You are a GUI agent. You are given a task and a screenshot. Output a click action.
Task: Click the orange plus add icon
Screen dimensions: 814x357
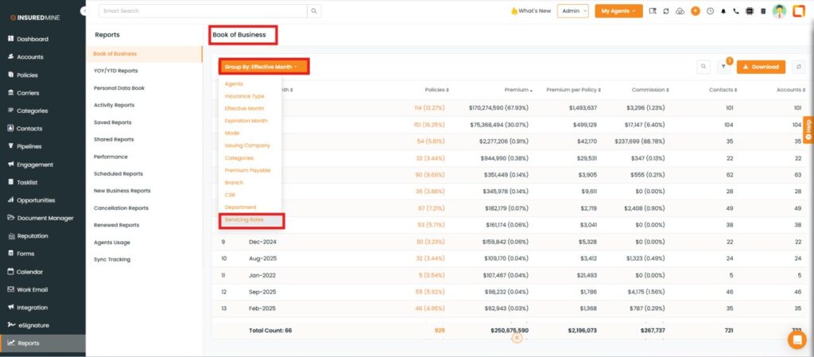pyautogui.click(x=696, y=11)
